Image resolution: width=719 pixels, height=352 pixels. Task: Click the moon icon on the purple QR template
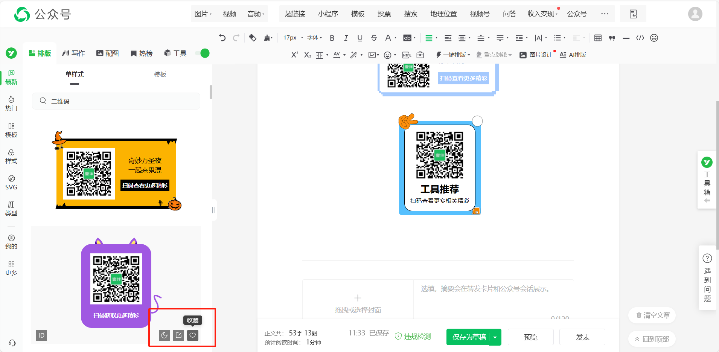(x=165, y=335)
